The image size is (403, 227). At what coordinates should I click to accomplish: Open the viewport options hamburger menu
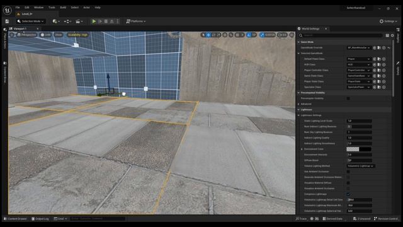(x=11, y=35)
